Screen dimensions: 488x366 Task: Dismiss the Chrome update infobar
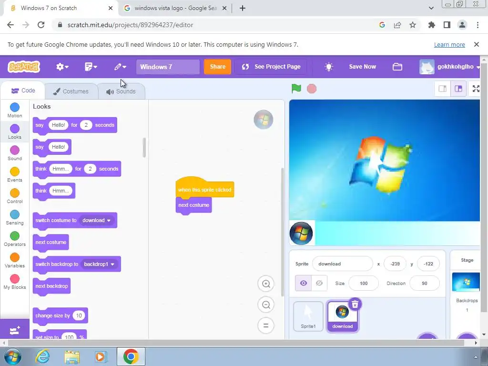pyautogui.click(x=476, y=44)
